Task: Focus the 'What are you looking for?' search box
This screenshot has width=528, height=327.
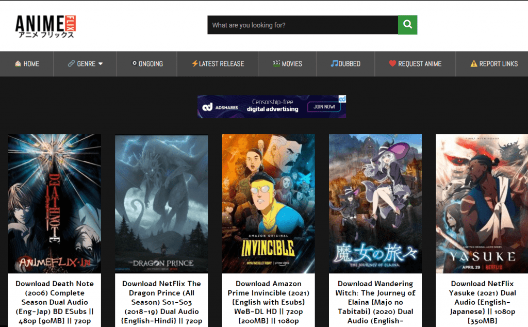Action: [x=303, y=25]
